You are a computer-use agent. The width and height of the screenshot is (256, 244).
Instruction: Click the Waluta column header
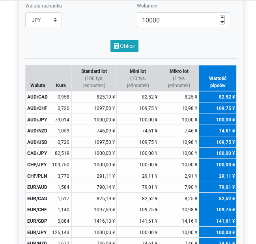pyautogui.click(x=37, y=85)
